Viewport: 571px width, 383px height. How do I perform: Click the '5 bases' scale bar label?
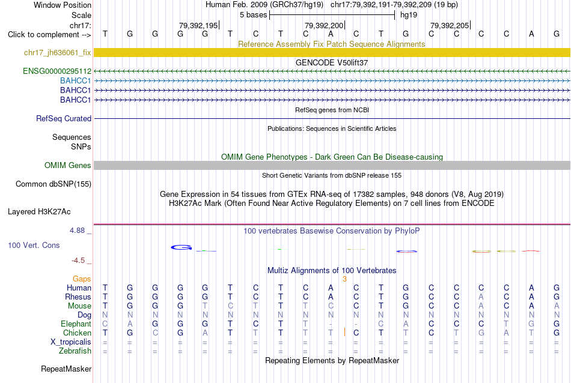[x=253, y=15]
